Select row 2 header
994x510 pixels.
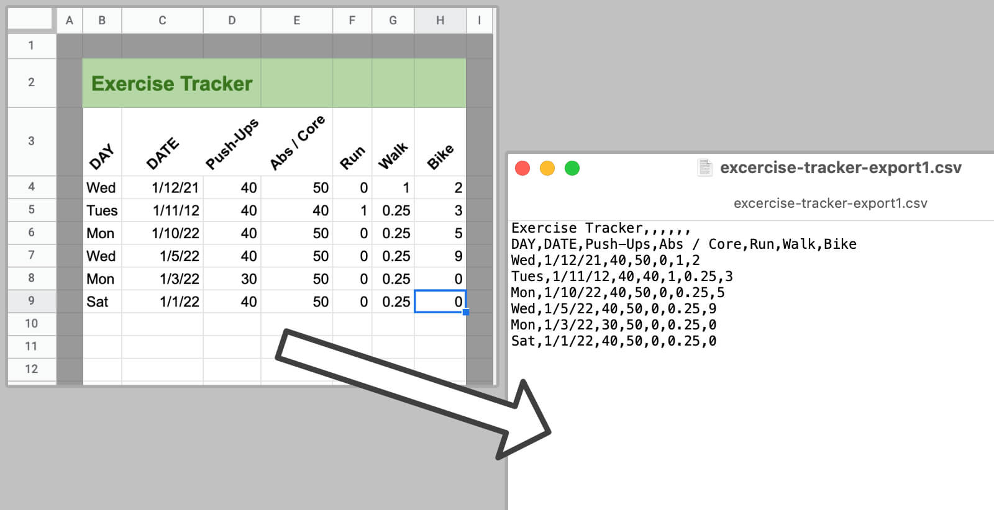coord(32,83)
